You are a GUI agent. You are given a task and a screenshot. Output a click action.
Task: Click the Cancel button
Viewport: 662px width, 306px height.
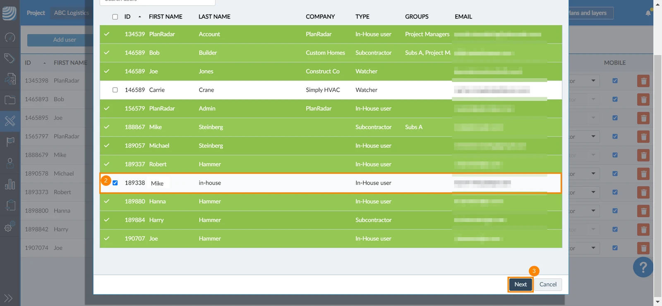pyautogui.click(x=548, y=284)
